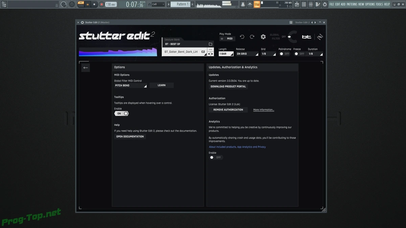Click the highlighted orange keyboard-typing icon
Image resolution: width=406 pixels, height=228 pixels.
pos(257,4)
